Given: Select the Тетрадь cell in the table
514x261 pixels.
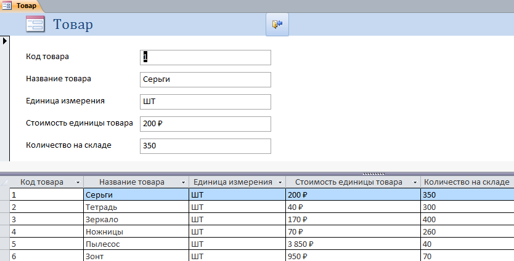Looking at the screenshot, I should pyautogui.click(x=136, y=207).
